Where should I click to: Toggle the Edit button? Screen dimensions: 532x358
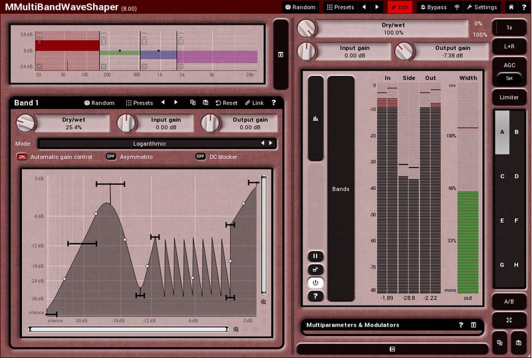tap(400, 7)
